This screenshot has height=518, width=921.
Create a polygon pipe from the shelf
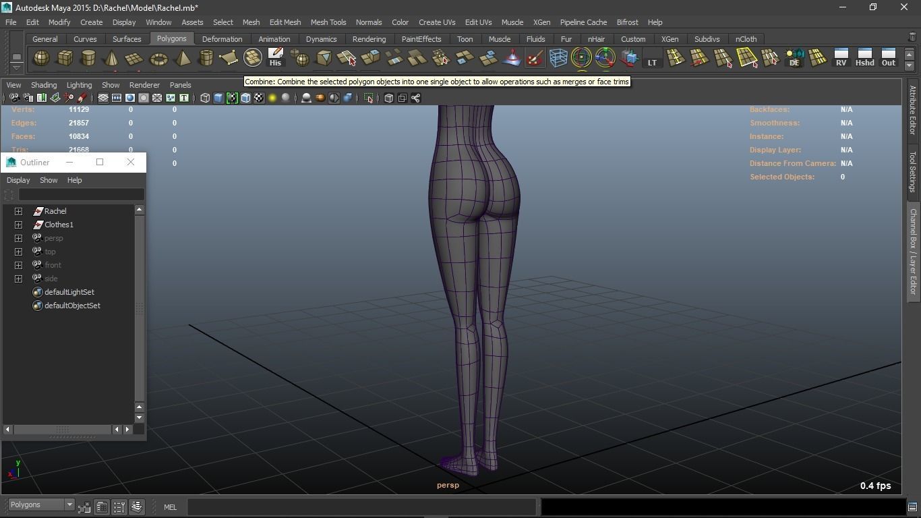tap(206, 58)
